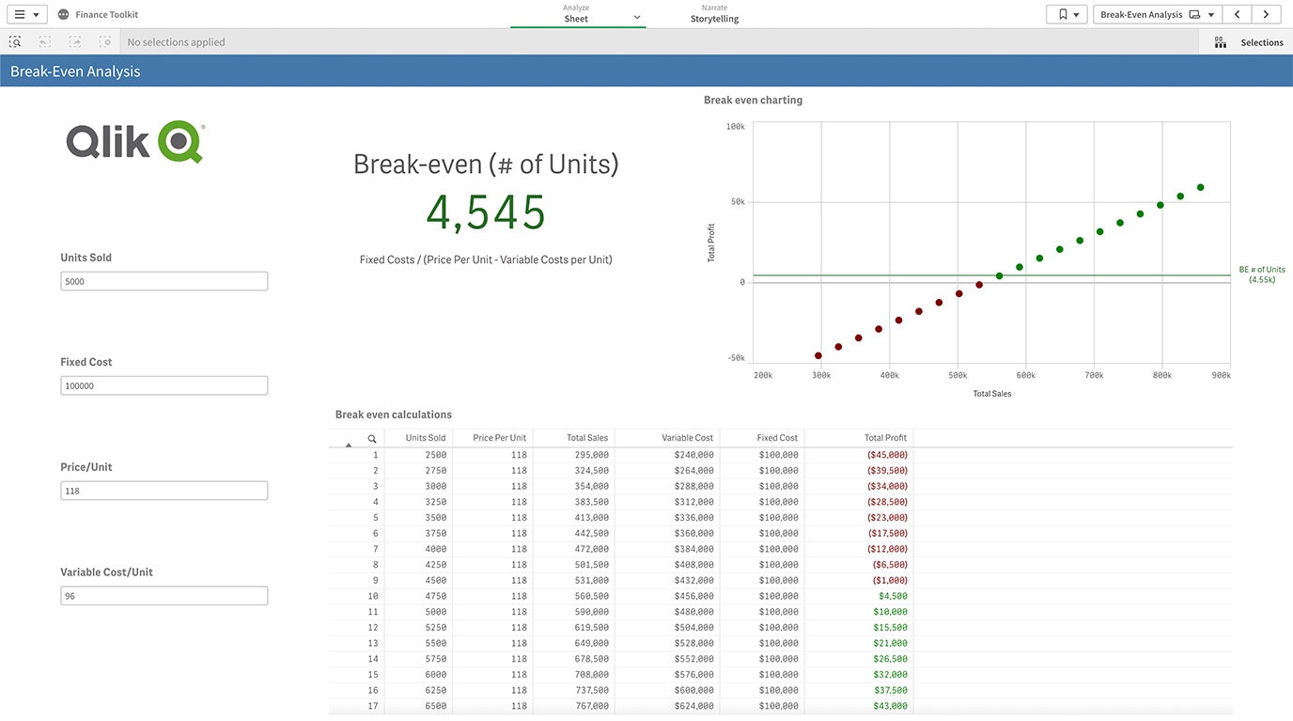This screenshot has width=1293, height=721.
Task: Select Units Sold value 5000 in table
Action: (435, 612)
